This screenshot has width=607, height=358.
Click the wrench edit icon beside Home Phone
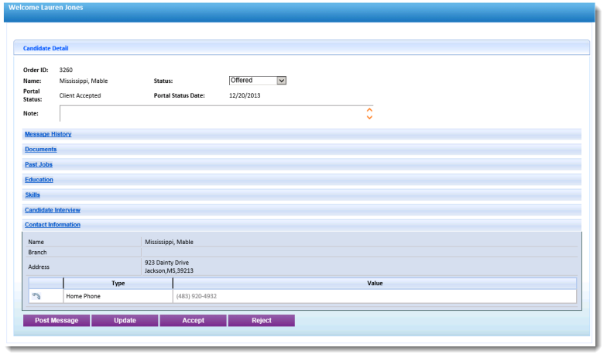36,296
